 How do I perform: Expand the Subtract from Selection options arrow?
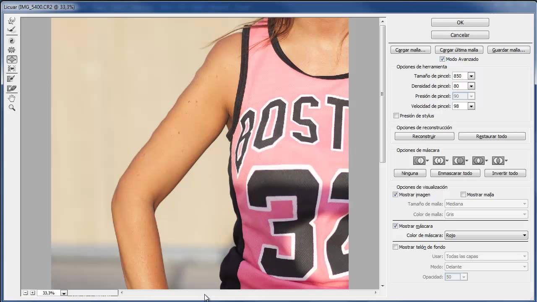(467, 161)
